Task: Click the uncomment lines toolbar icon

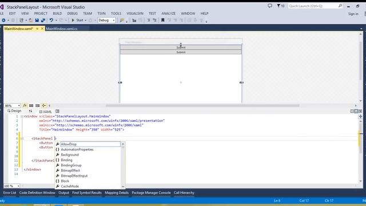Action: (x=154, y=21)
